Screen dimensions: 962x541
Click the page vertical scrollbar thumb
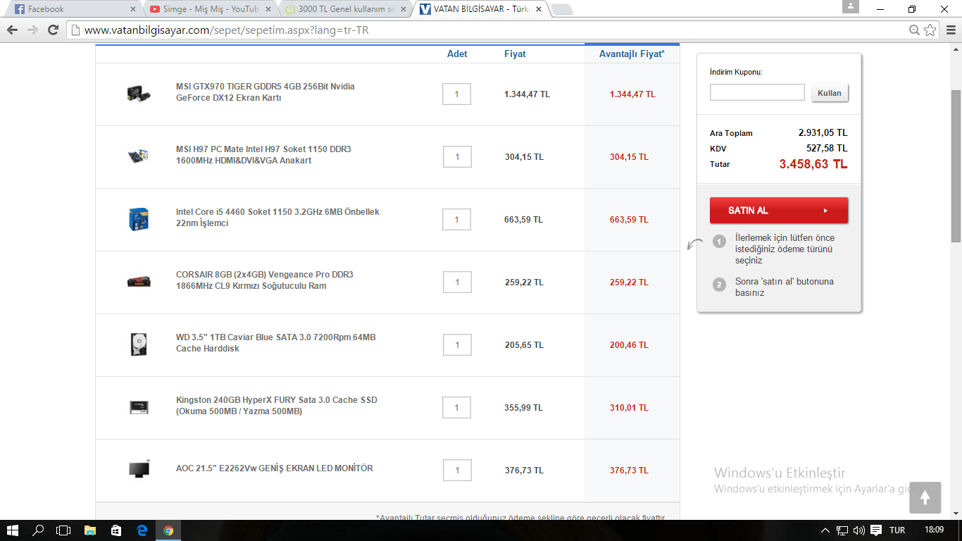tap(956, 166)
